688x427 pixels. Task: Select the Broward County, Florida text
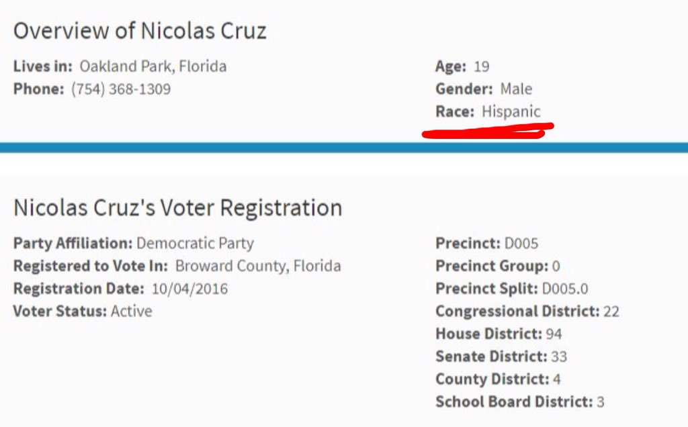(258, 266)
